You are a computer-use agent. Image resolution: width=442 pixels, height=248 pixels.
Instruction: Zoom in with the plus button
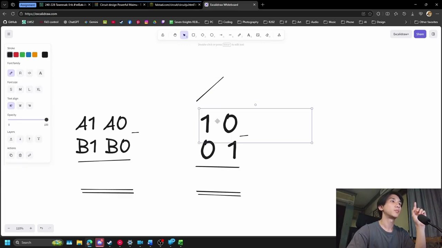click(30, 228)
